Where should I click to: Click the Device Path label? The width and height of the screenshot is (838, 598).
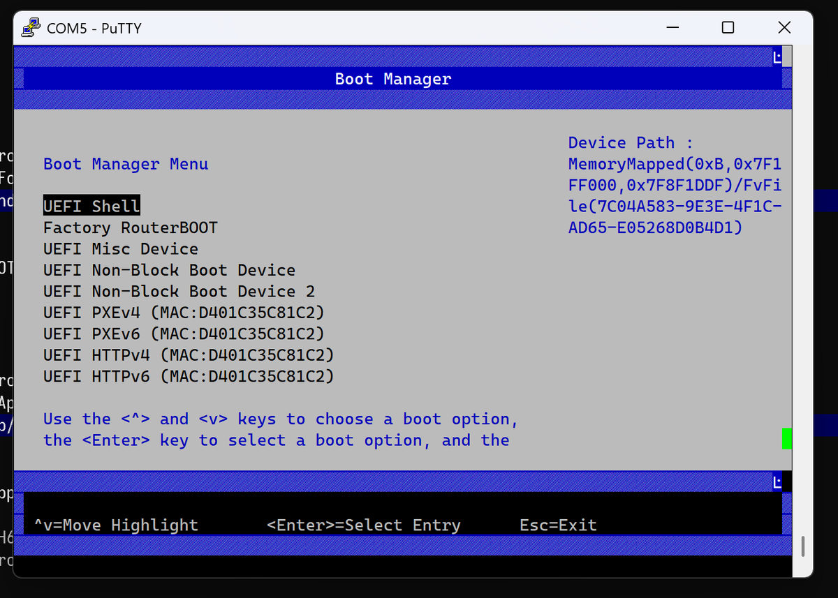631,143
